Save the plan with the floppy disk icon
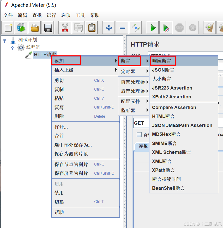 click(48, 28)
